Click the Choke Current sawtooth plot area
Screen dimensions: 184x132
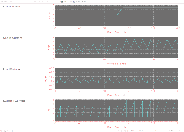pos(116,47)
